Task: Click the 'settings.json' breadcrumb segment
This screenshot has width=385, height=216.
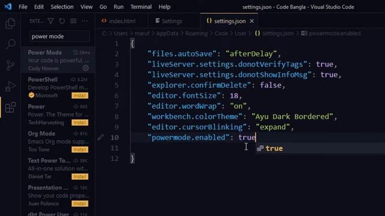Action: pyautogui.click(x=278, y=34)
